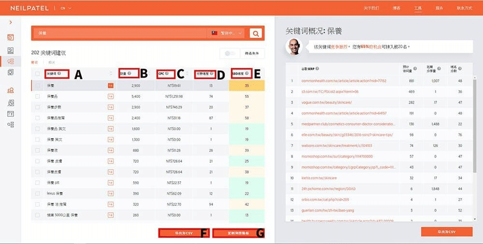Click the 复制到剪贴板 button
This screenshot has height=244, width=483.
coord(239,233)
